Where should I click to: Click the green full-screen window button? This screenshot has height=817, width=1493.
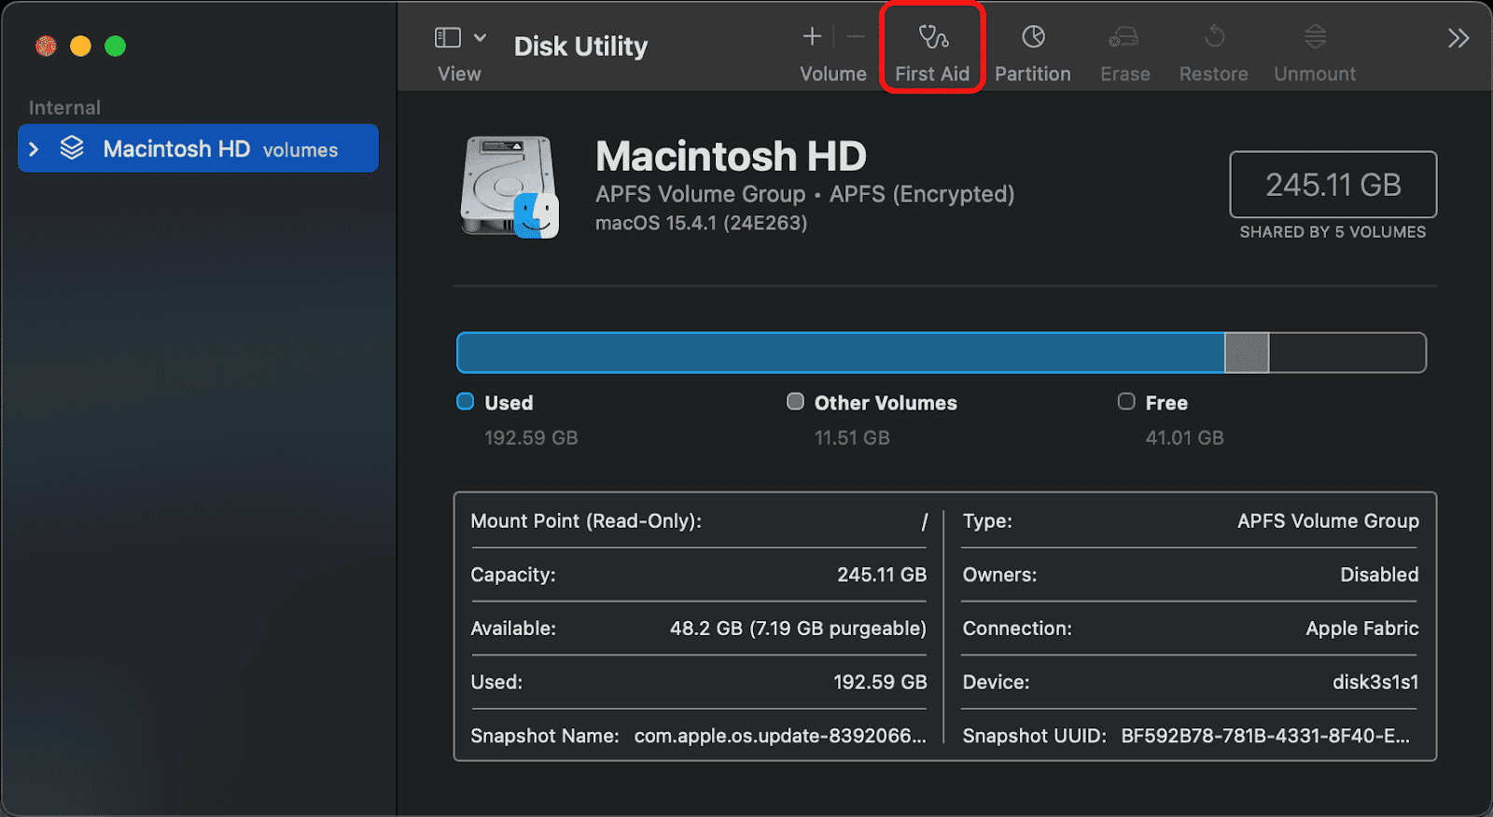pos(115,47)
